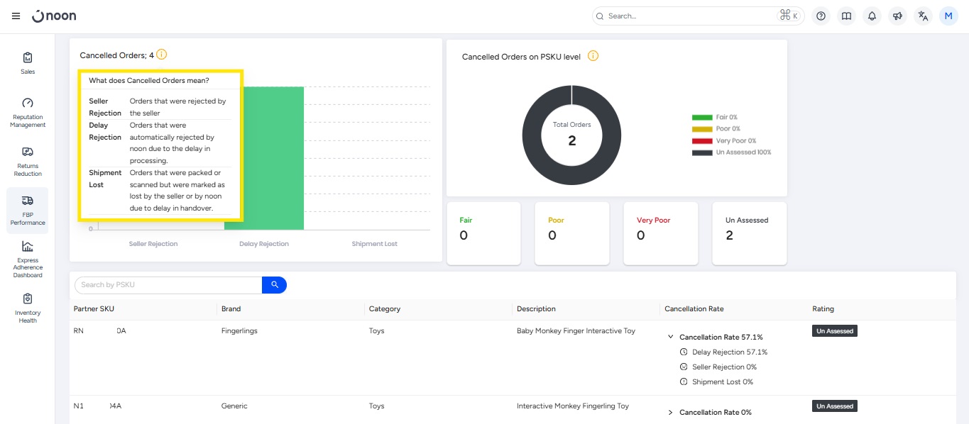The height and width of the screenshot is (424, 969).
Task: Open the notifications bell
Action: [x=872, y=16]
